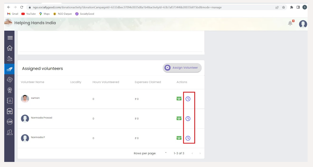The image size is (313, 167).
Task: Send email to volunteer suman
Action: tap(179, 99)
